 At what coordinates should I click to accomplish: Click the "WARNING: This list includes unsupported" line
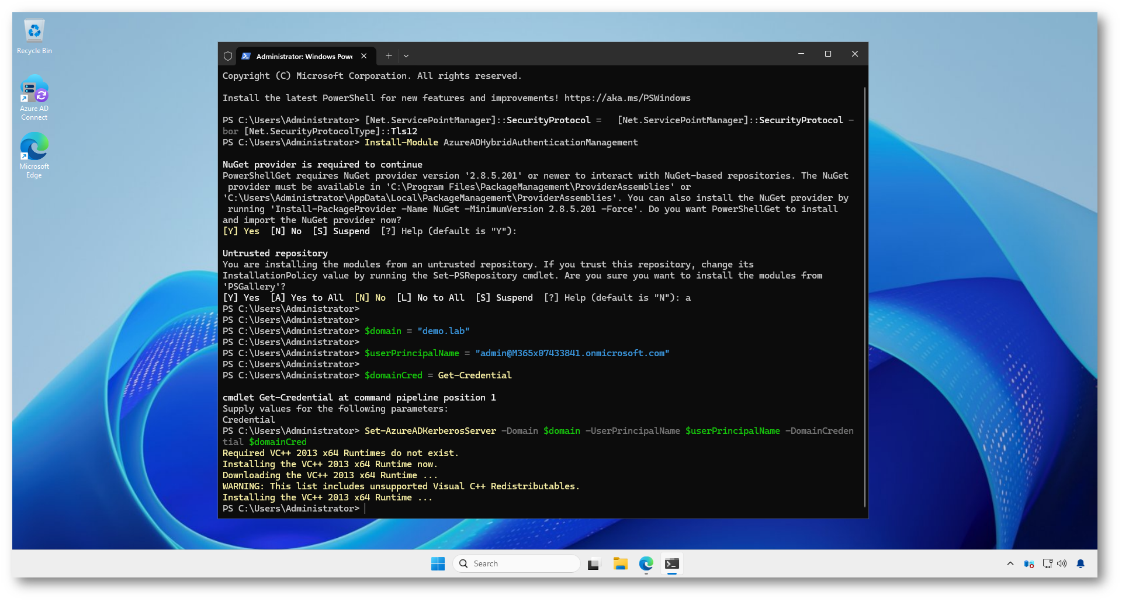401,486
